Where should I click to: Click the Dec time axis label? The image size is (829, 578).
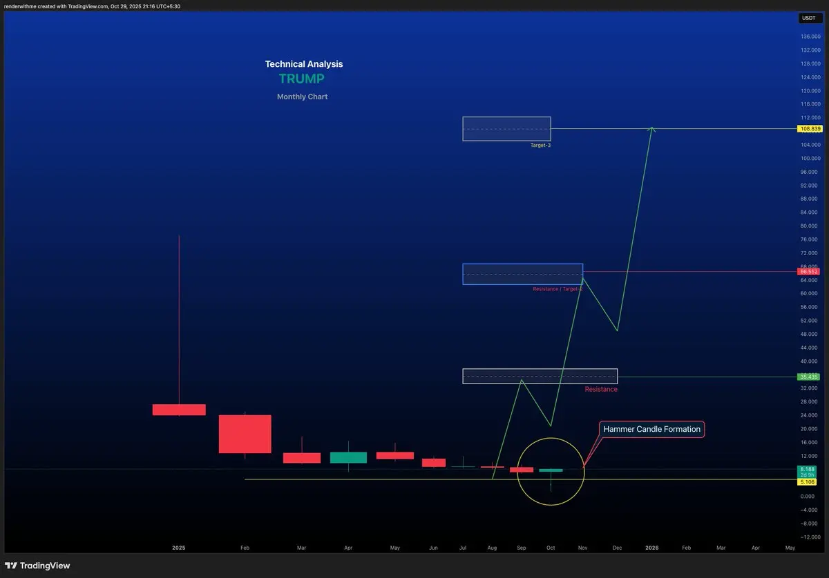click(617, 548)
